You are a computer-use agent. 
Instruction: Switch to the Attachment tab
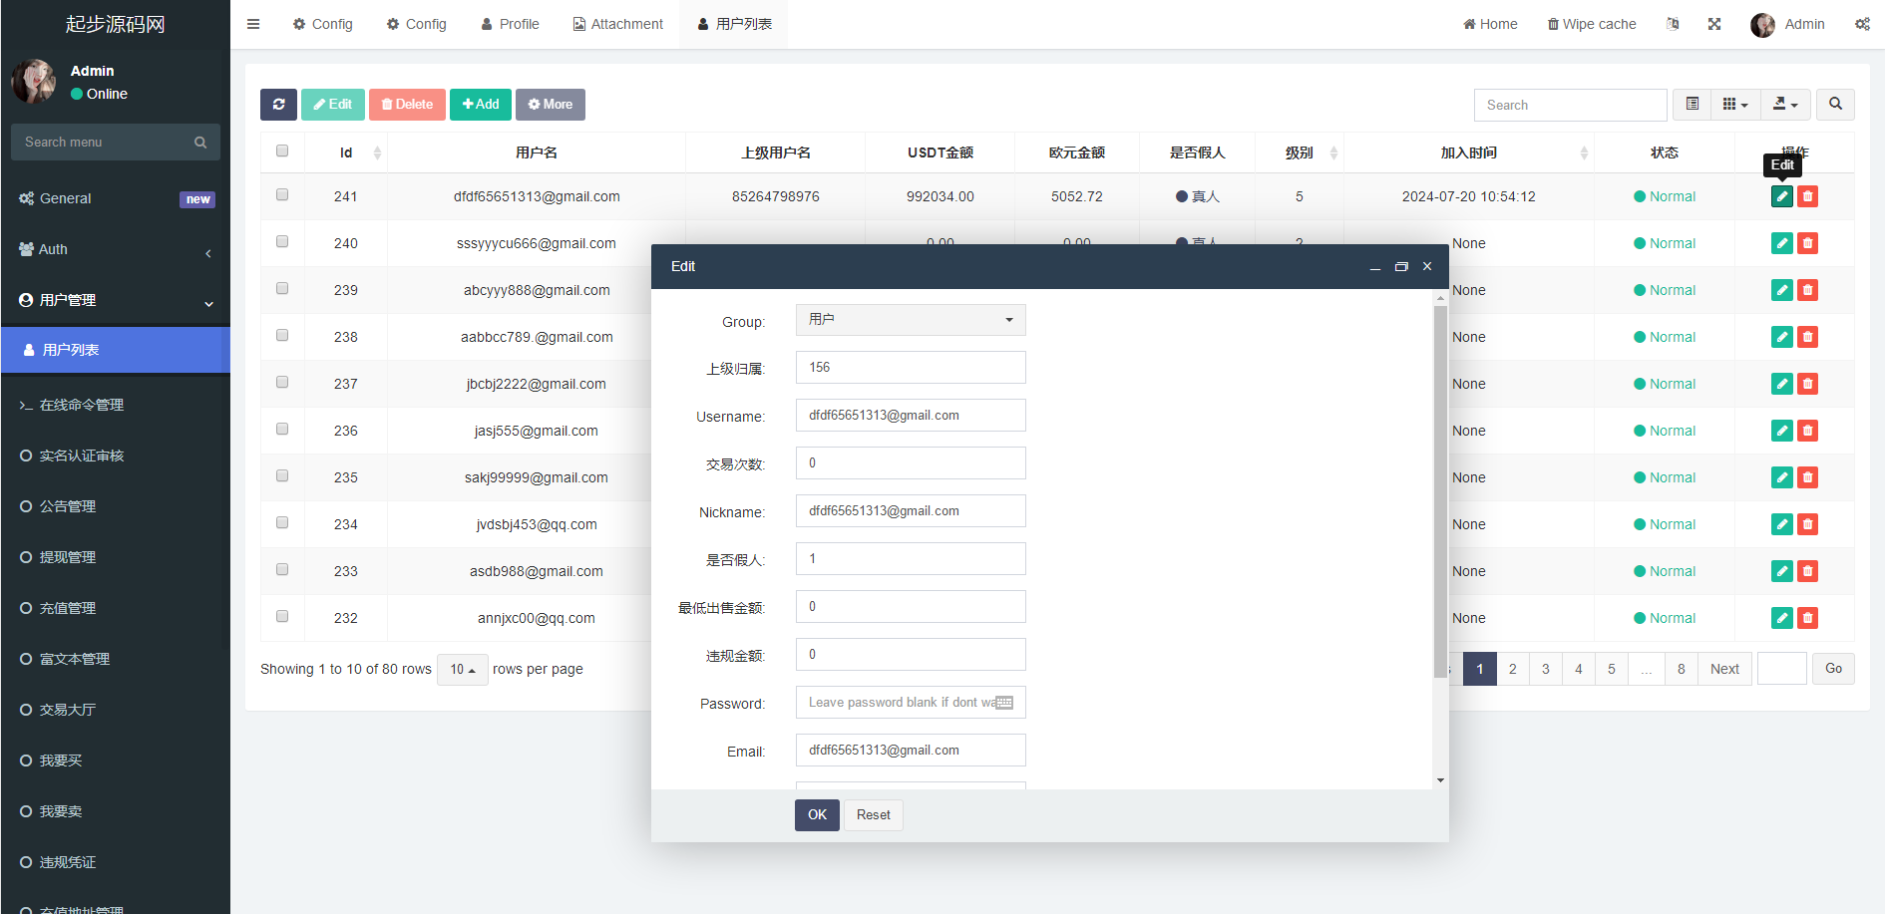[x=617, y=24]
